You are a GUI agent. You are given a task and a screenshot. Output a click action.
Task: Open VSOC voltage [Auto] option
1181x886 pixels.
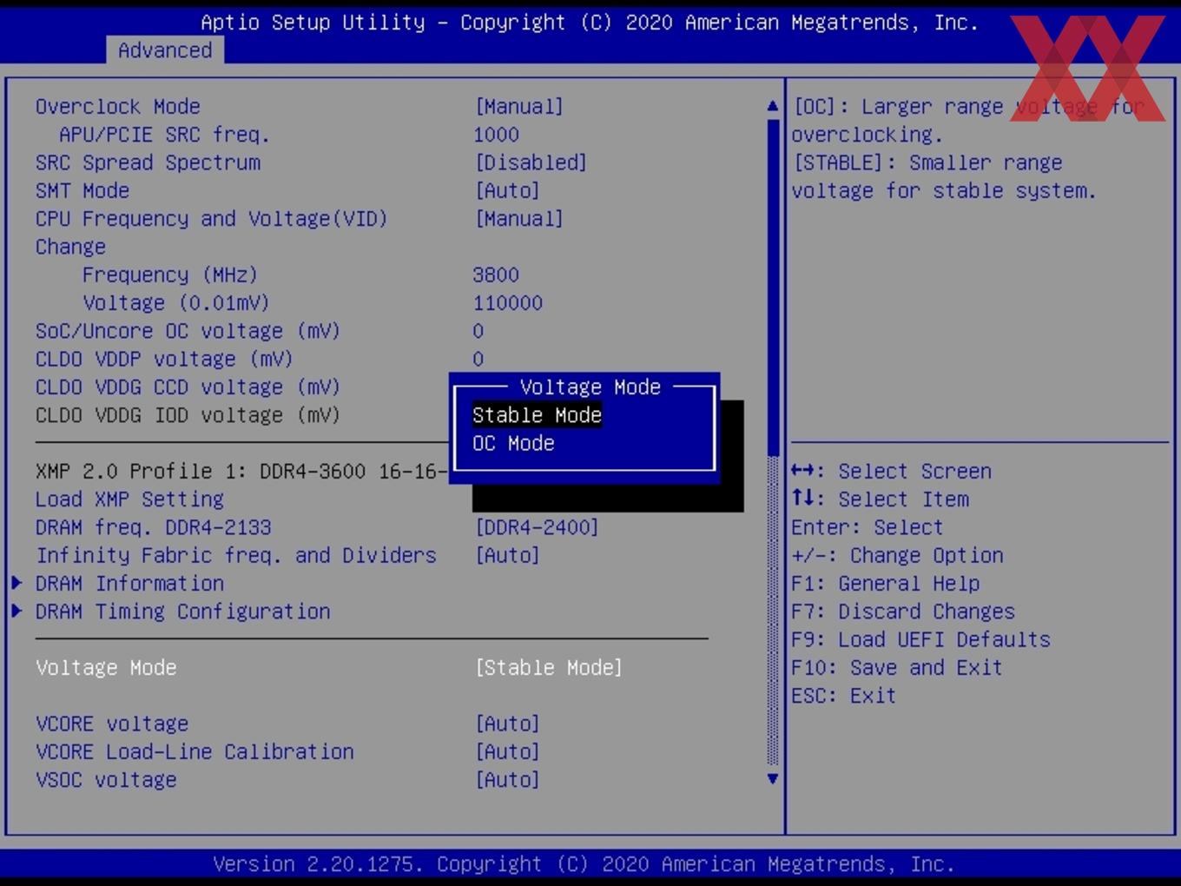click(x=507, y=780)
